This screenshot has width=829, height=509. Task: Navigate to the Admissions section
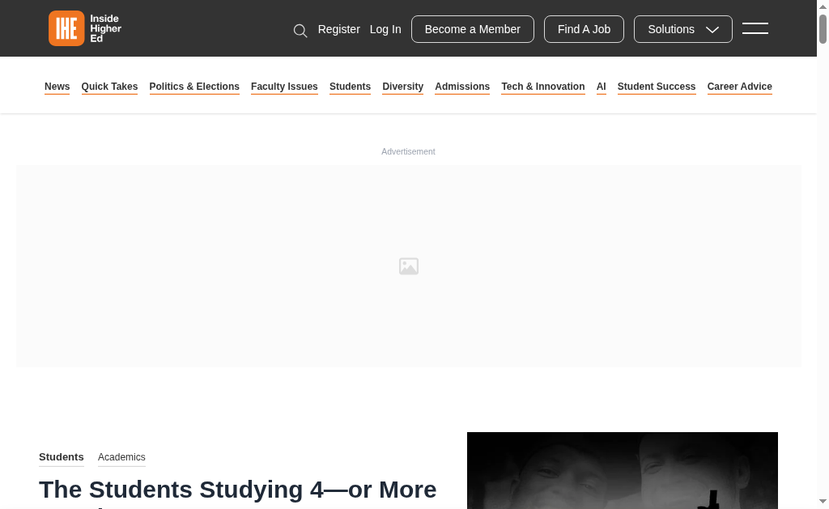(462, 87)
